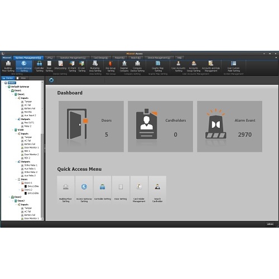
Task: Open Fire Group Setting icon
Action: click(110, 66)
